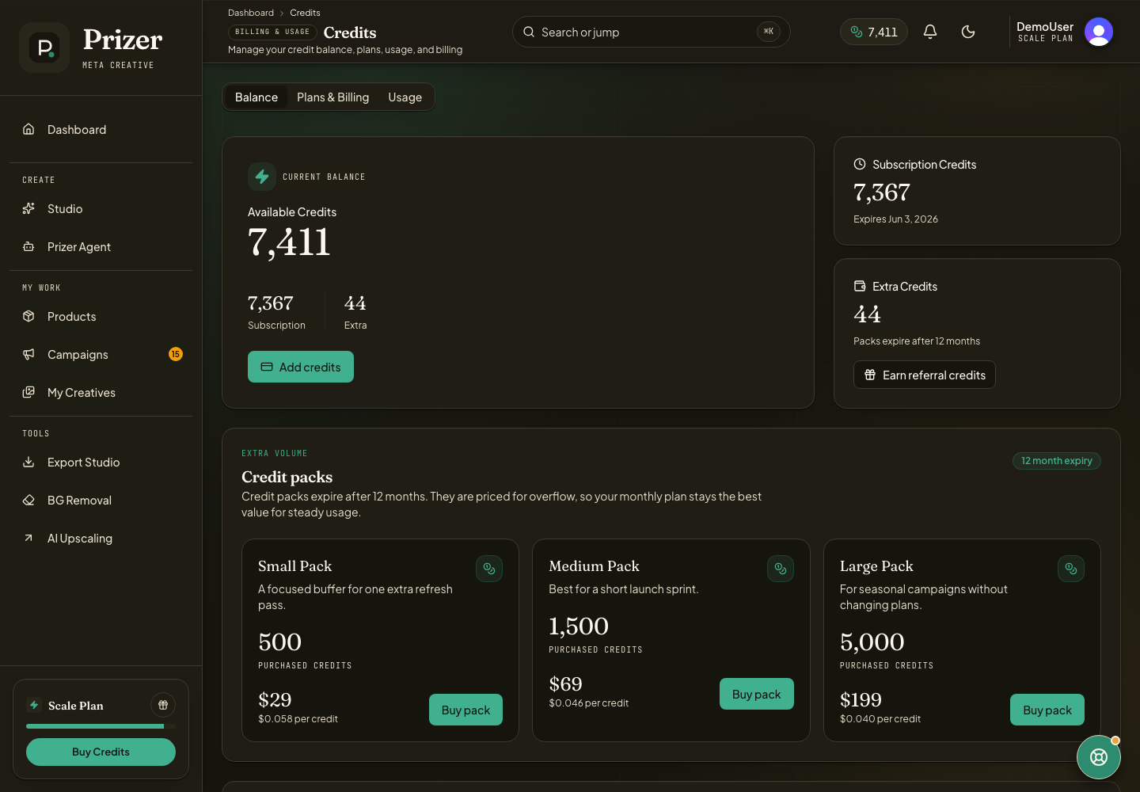Click the Billing & Usage tag
Viewport: 1140px width, 792px height.
272,32
